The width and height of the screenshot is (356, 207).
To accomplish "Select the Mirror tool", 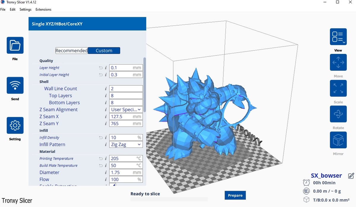I will (338, 140).
